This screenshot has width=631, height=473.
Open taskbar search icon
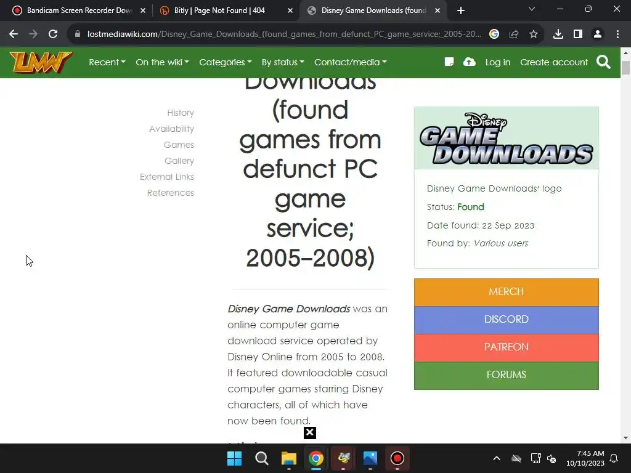261,458
